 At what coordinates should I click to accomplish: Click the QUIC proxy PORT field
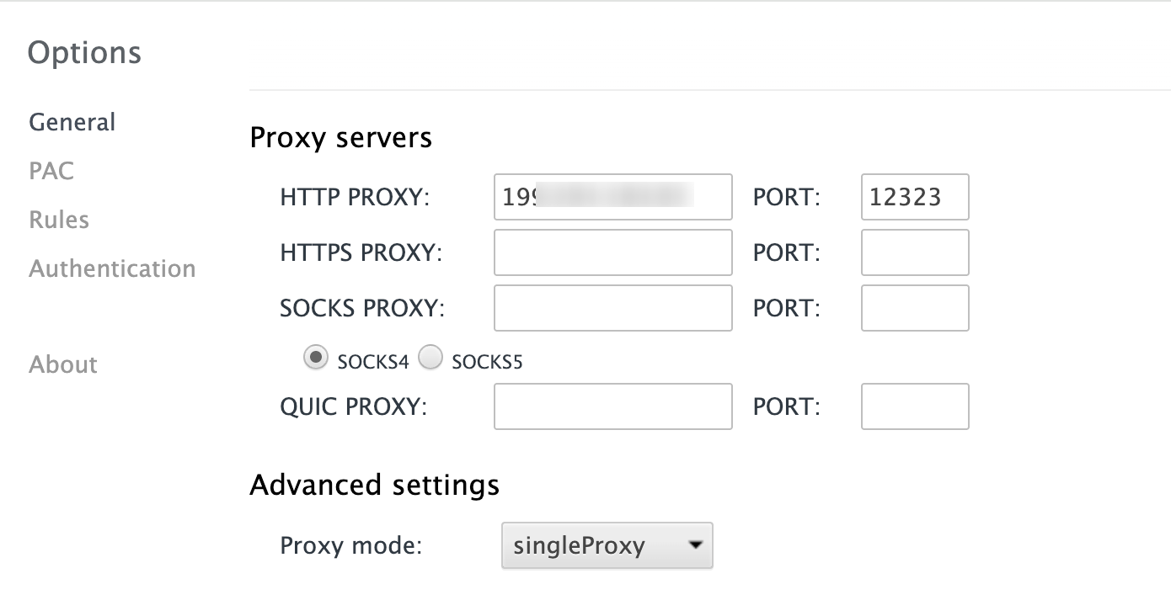[x=914, y=406]
